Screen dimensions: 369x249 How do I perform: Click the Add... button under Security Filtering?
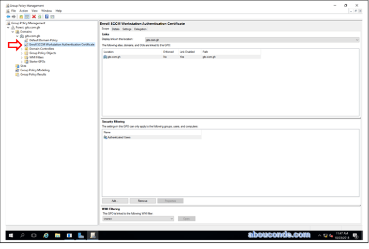pos(115,201)
